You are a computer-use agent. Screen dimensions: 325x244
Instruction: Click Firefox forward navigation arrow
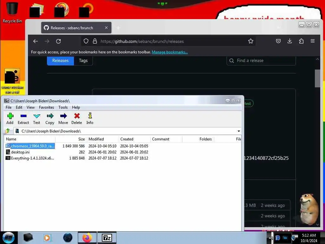[x=47, y=41]
